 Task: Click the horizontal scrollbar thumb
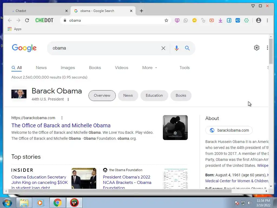tap(120, 191)
